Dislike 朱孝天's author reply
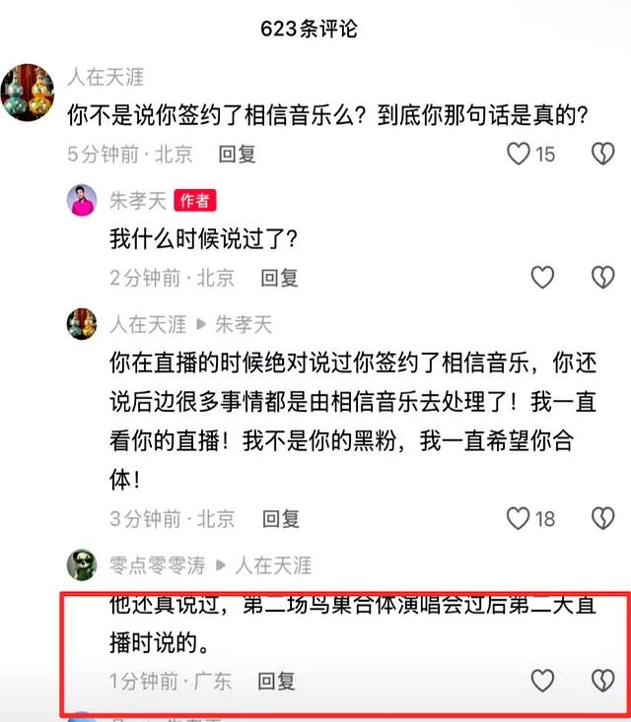 click(x=602, y=277)
